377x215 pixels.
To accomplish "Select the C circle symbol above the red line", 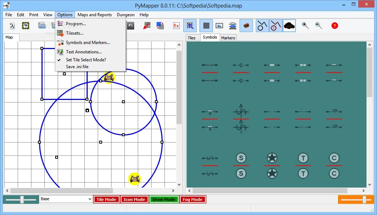I will (334, 158).
